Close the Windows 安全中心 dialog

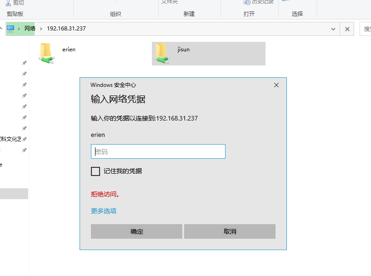(276, 85)
